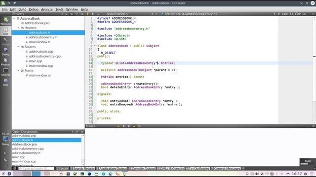Screen dimensions: 316x177
Task: Click split icon in Open Documents header
Action: tap(77, 132)
